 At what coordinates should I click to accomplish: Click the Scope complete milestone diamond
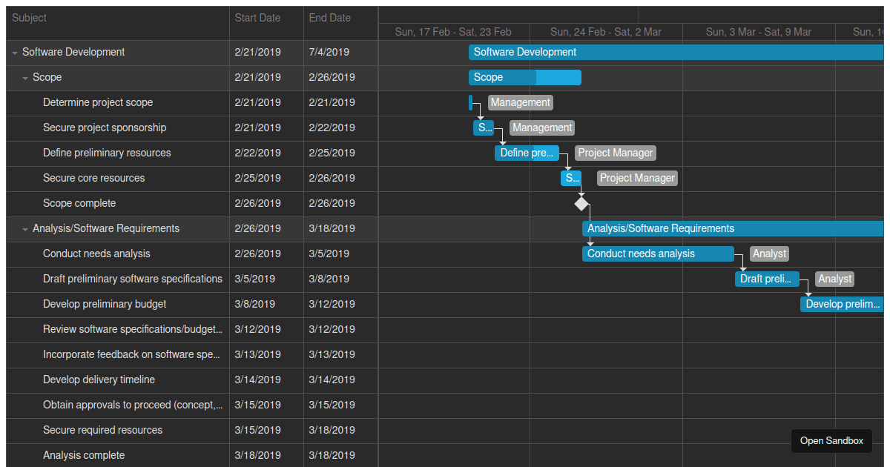[581, 203]
